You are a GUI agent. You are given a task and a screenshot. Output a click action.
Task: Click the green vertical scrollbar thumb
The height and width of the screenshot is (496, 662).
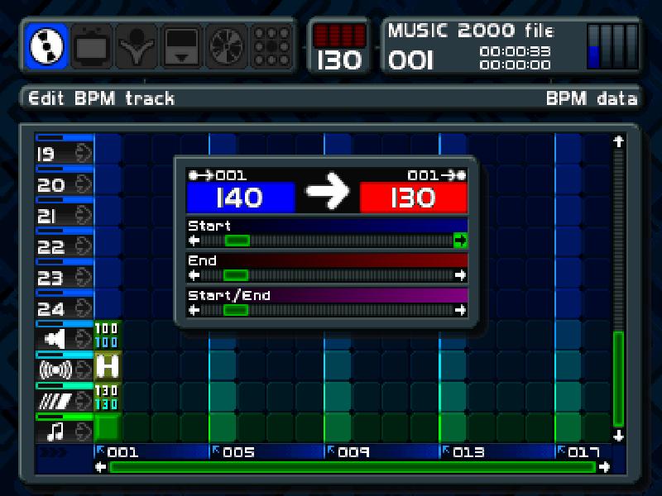tap(618, 379)
